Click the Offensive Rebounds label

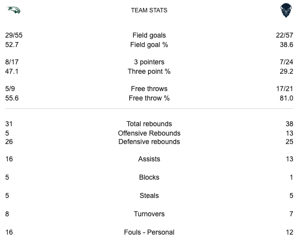coord(149,133)
